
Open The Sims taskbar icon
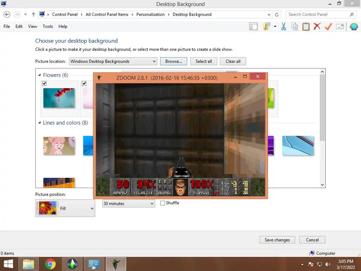coord(72,264)
